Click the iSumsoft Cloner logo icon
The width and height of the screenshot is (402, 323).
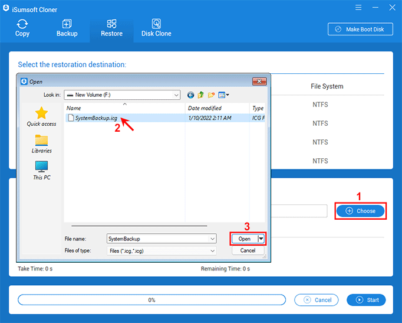click(6, 8)
